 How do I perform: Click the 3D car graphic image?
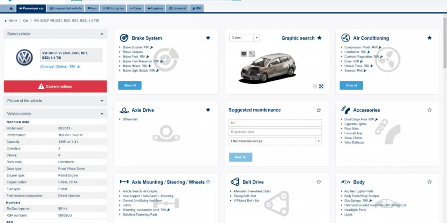pyautogui.click(x=268, y=68)
